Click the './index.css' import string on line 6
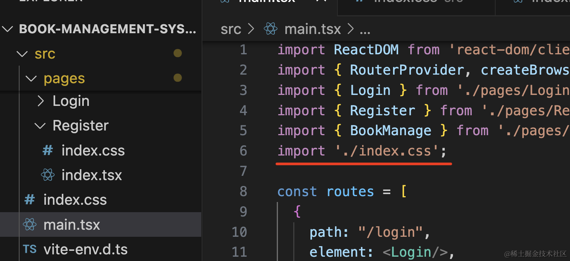Screen dimensions: 570x261 pyautogui.click(x=387, y=151)
